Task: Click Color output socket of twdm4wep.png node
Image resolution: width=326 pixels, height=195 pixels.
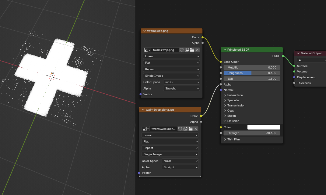Action: click(x=202, y=37)
